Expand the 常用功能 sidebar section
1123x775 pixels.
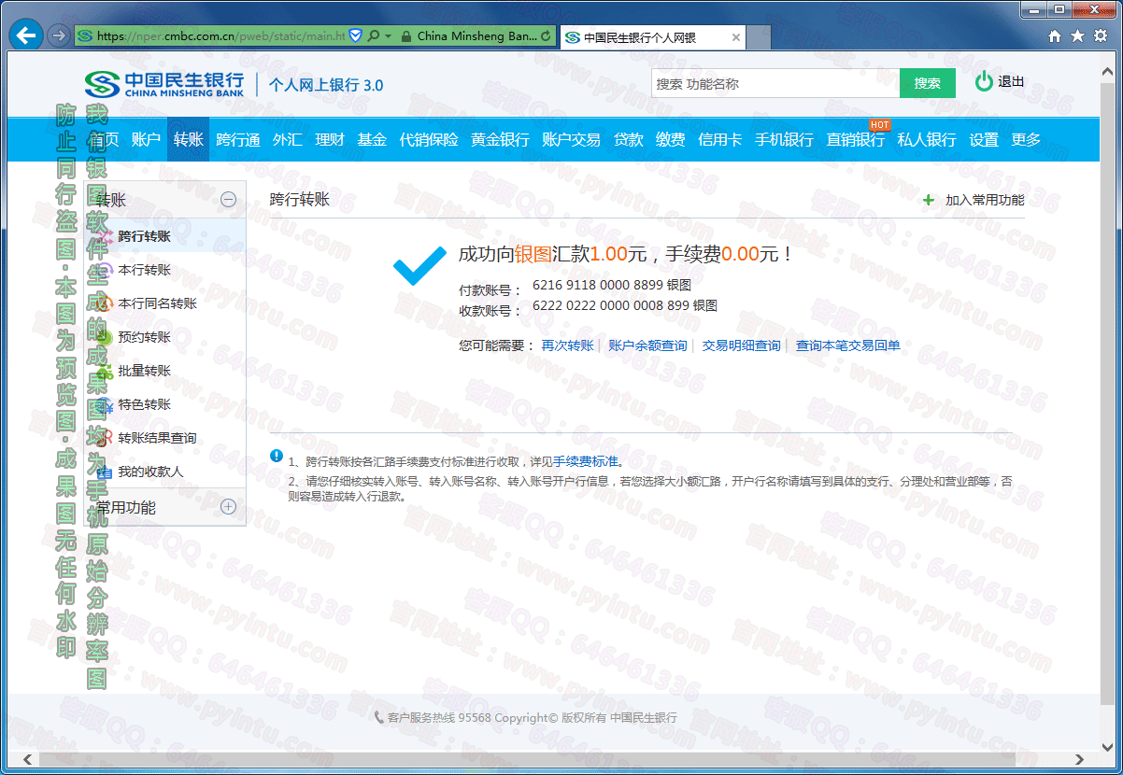(x=228, y=507)
